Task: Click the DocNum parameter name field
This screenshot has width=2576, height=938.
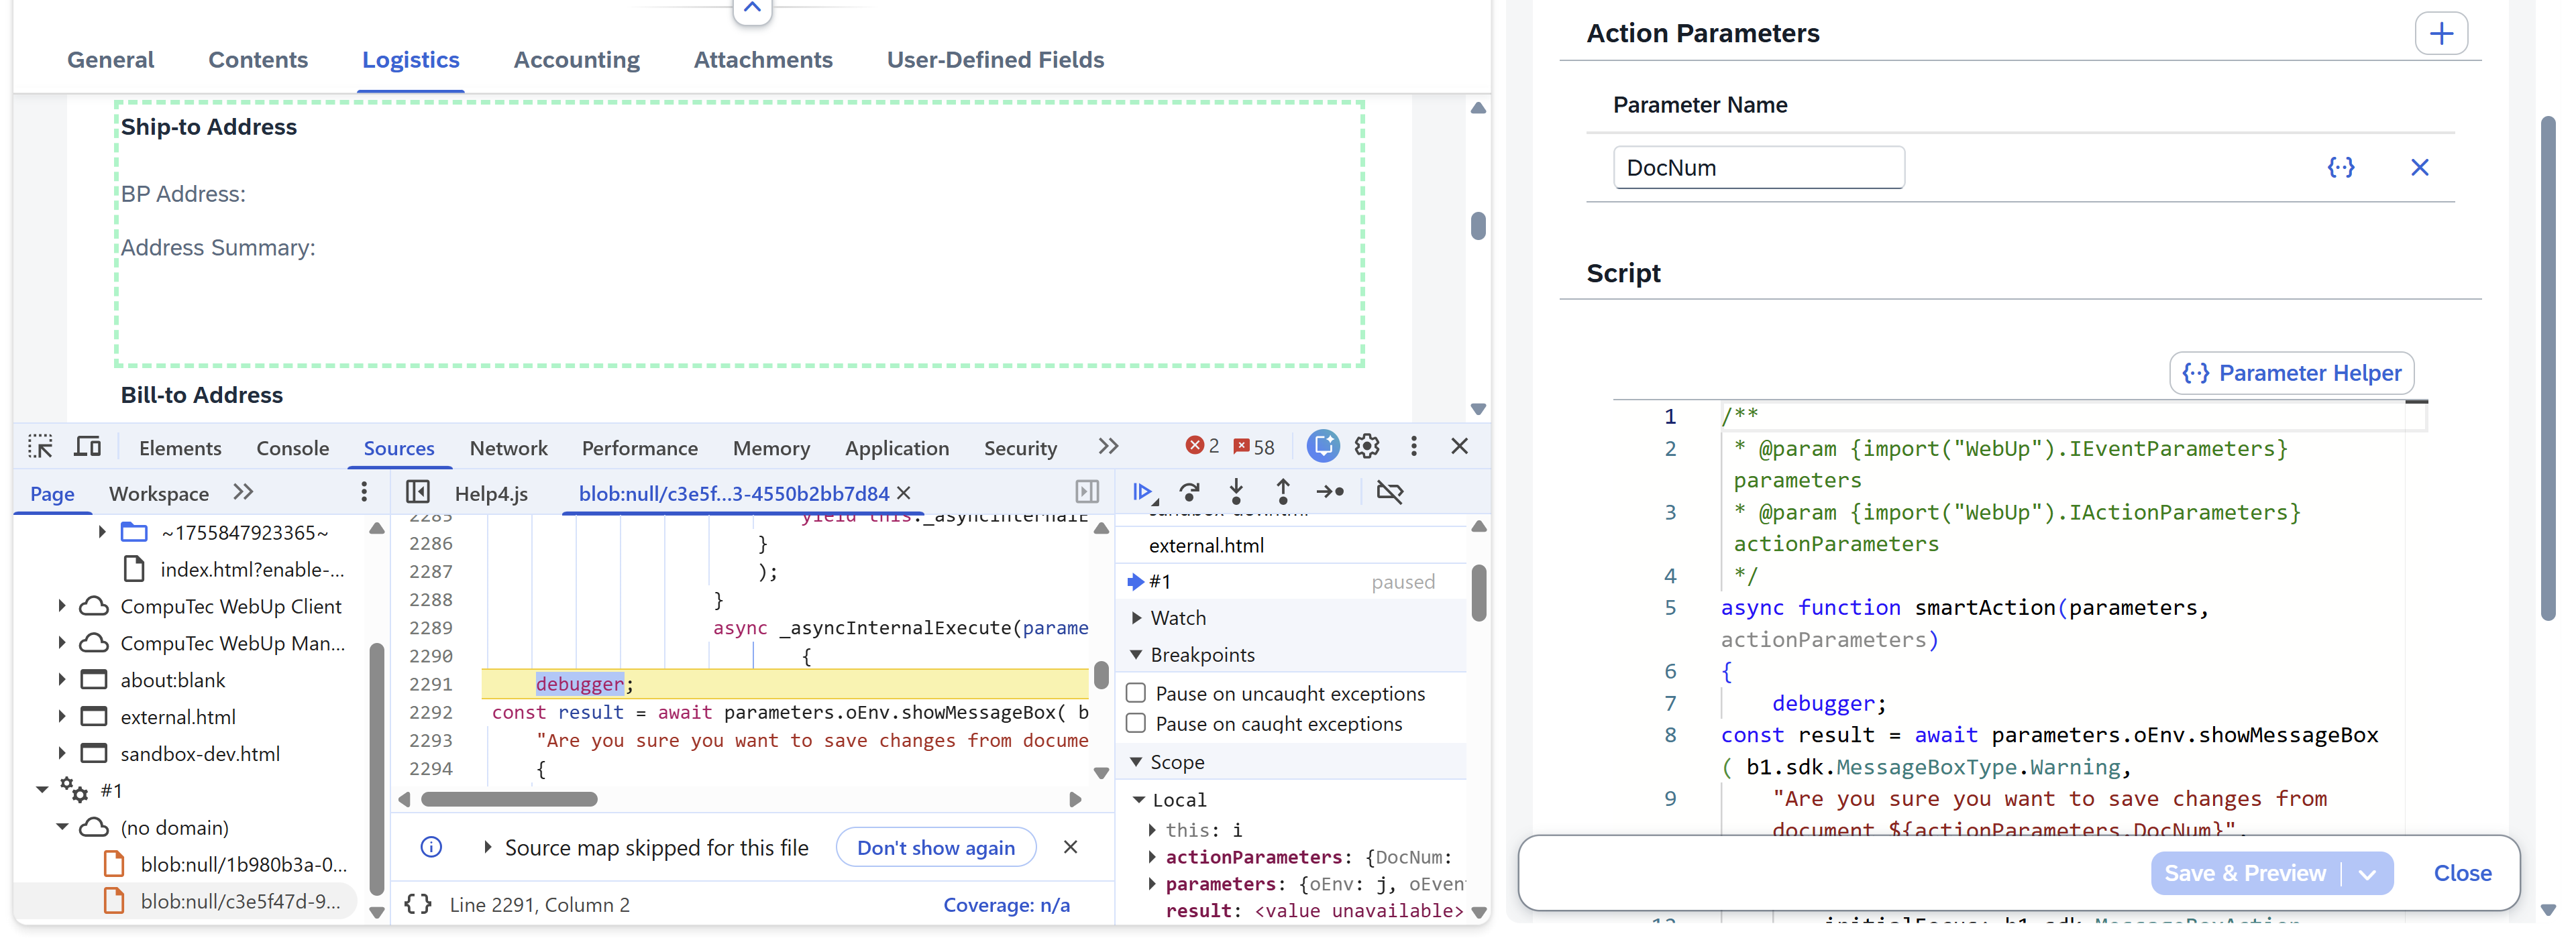Action: [x=1758, y=167]
